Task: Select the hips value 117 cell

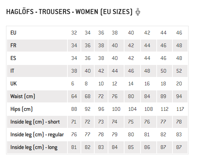Action: coord(180,109)
